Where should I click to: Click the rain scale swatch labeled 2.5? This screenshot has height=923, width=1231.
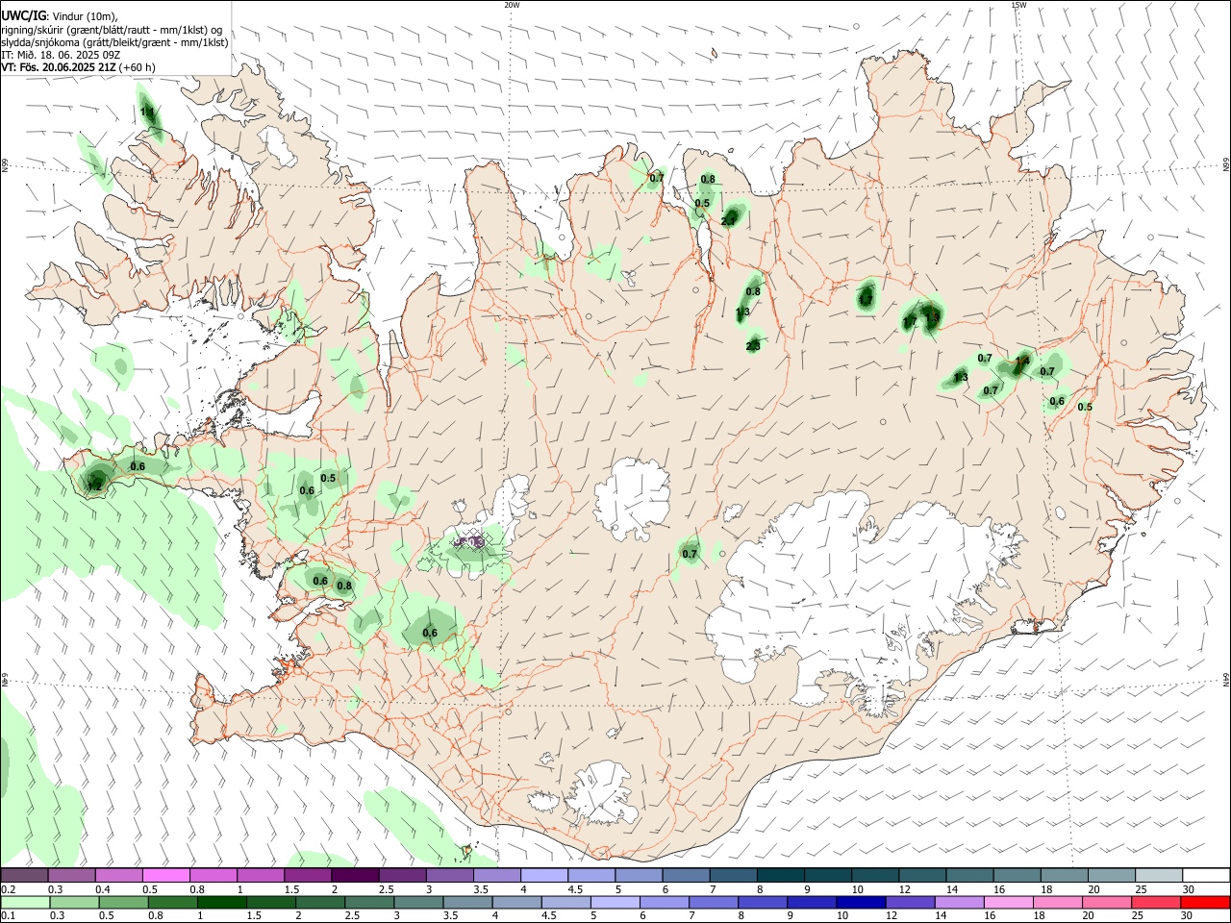coord(367,902)
